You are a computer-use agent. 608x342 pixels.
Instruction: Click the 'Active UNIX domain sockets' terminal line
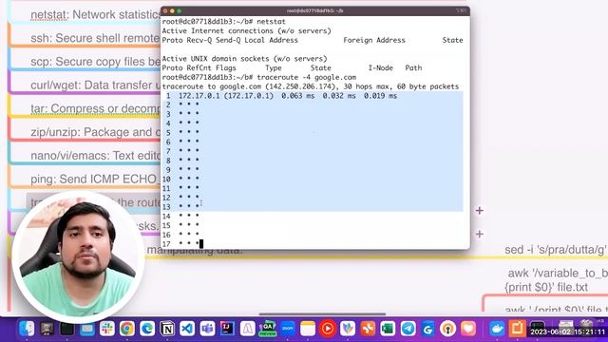[x=245, y=59]
